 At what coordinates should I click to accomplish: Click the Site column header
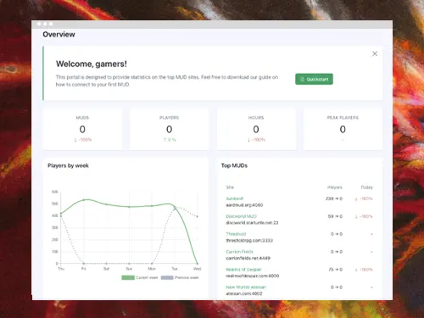pos(230,187)
